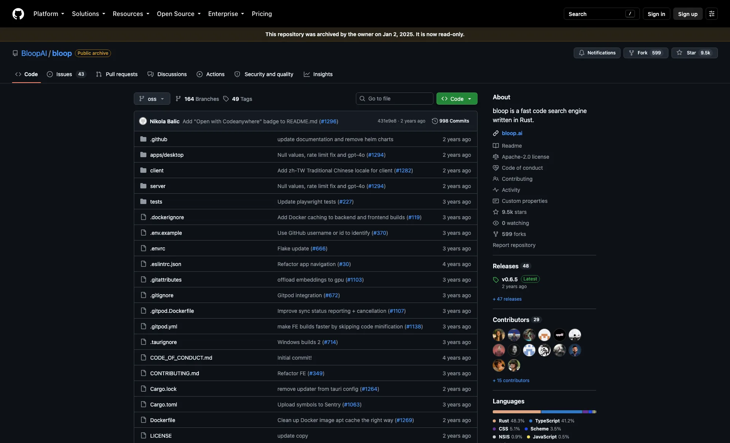Show the + 47 releases link
The image size is (730, 443).
507,299
